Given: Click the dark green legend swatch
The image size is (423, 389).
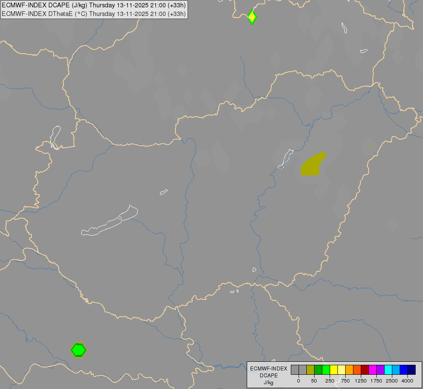Looking at the screenshot, I should point(318,370).
